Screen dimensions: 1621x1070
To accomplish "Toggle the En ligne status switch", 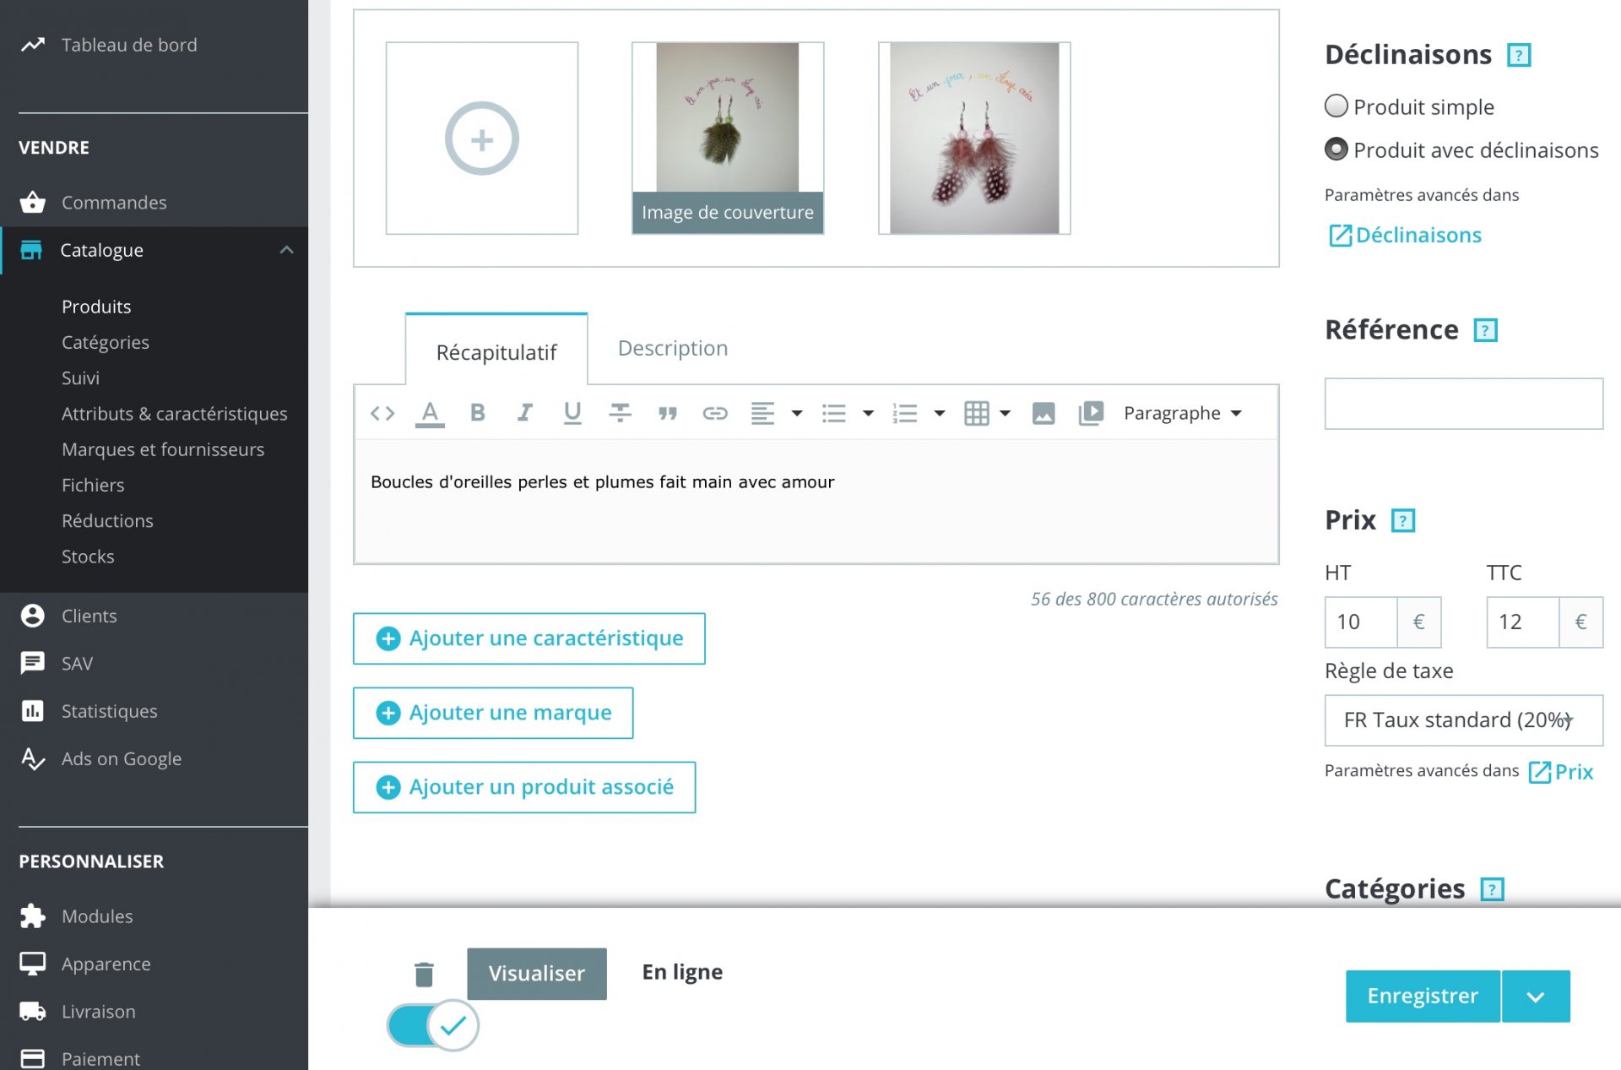I will coord(433,1025).
